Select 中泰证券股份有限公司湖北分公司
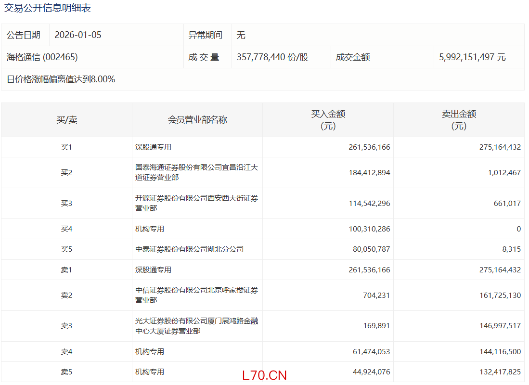Image resolution: width=529 pixels, height=385 pixels. tap(189, 249)
